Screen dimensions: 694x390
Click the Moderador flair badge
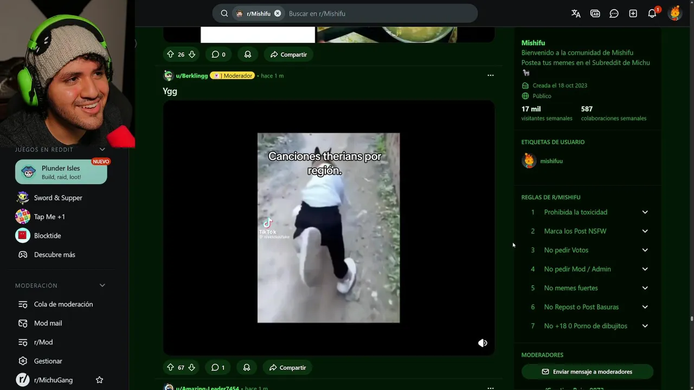232,76
